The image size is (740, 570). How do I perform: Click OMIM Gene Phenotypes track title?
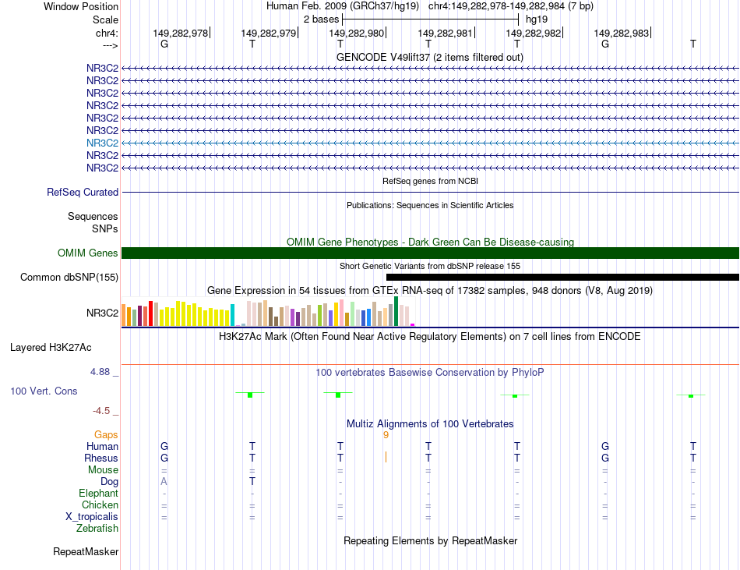(430, 243)
